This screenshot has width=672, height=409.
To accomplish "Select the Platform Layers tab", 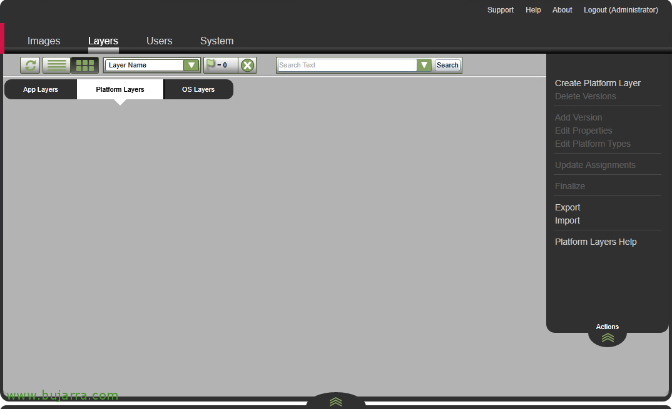I will coord(120,89).
